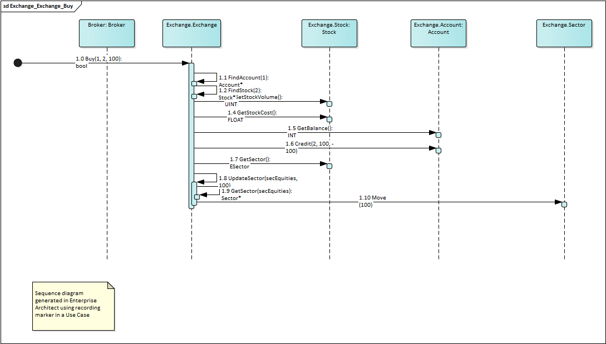Click the Exchange.Sector lifeline header

point(564,33)
